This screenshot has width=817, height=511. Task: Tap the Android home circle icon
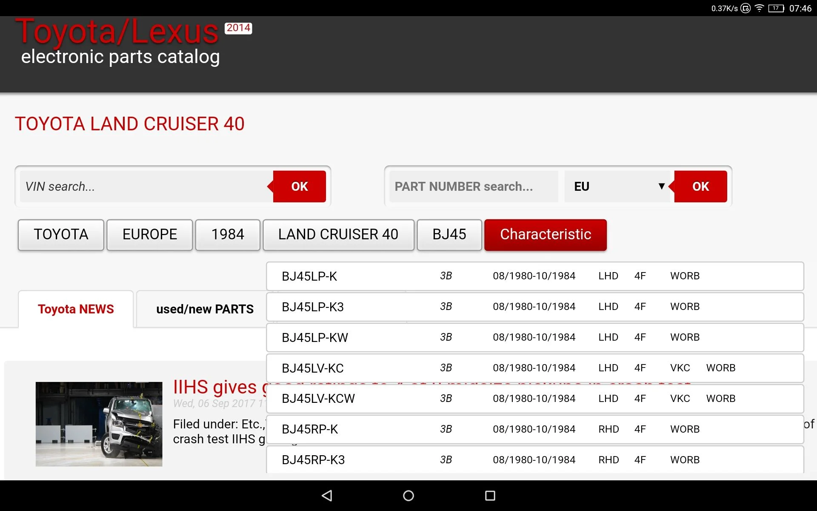(x=408, y=495)
